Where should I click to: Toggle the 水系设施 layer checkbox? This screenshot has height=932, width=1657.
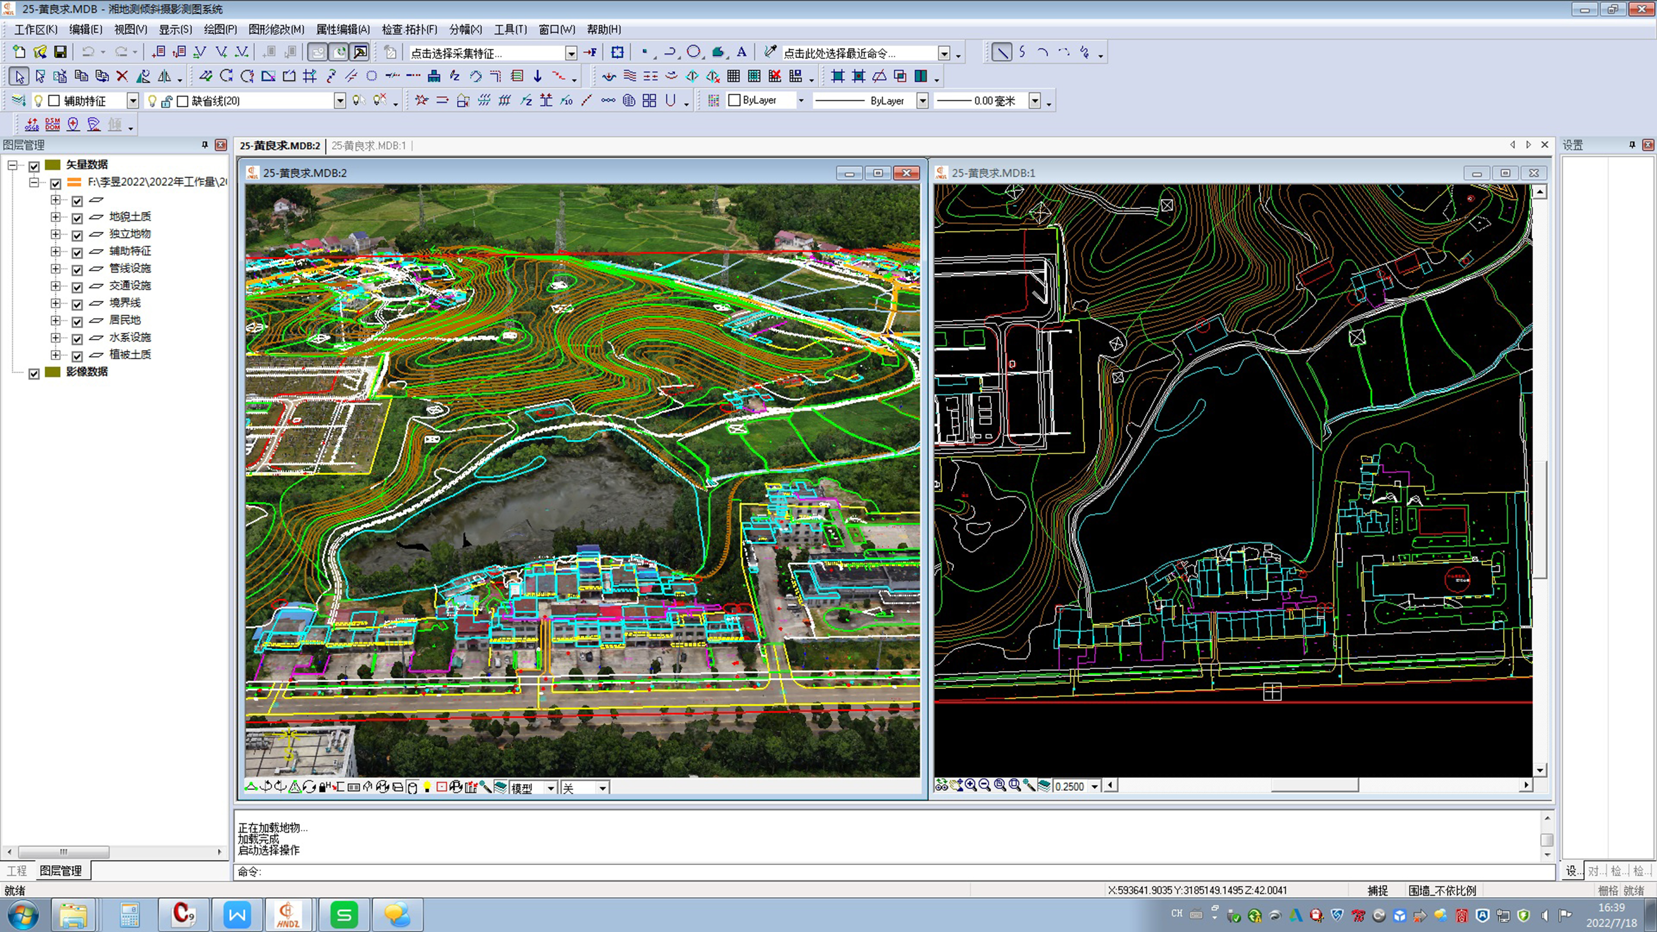click(77, 339)
